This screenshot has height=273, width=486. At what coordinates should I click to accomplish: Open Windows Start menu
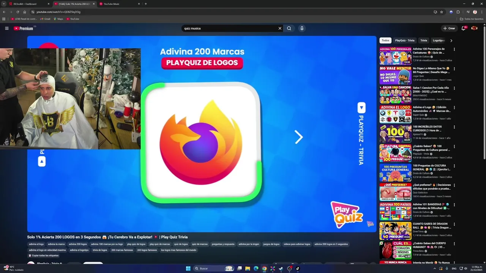tap(188, 268)
